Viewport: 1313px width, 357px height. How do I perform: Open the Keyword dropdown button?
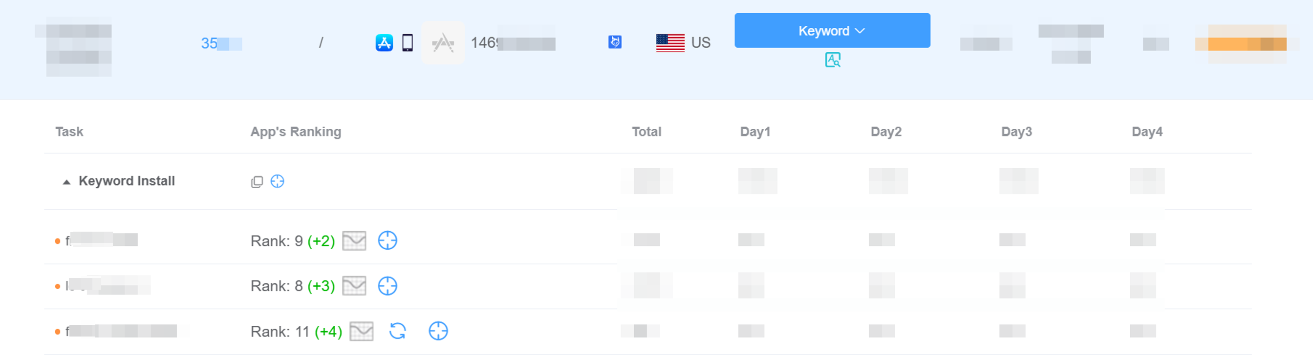832,31
